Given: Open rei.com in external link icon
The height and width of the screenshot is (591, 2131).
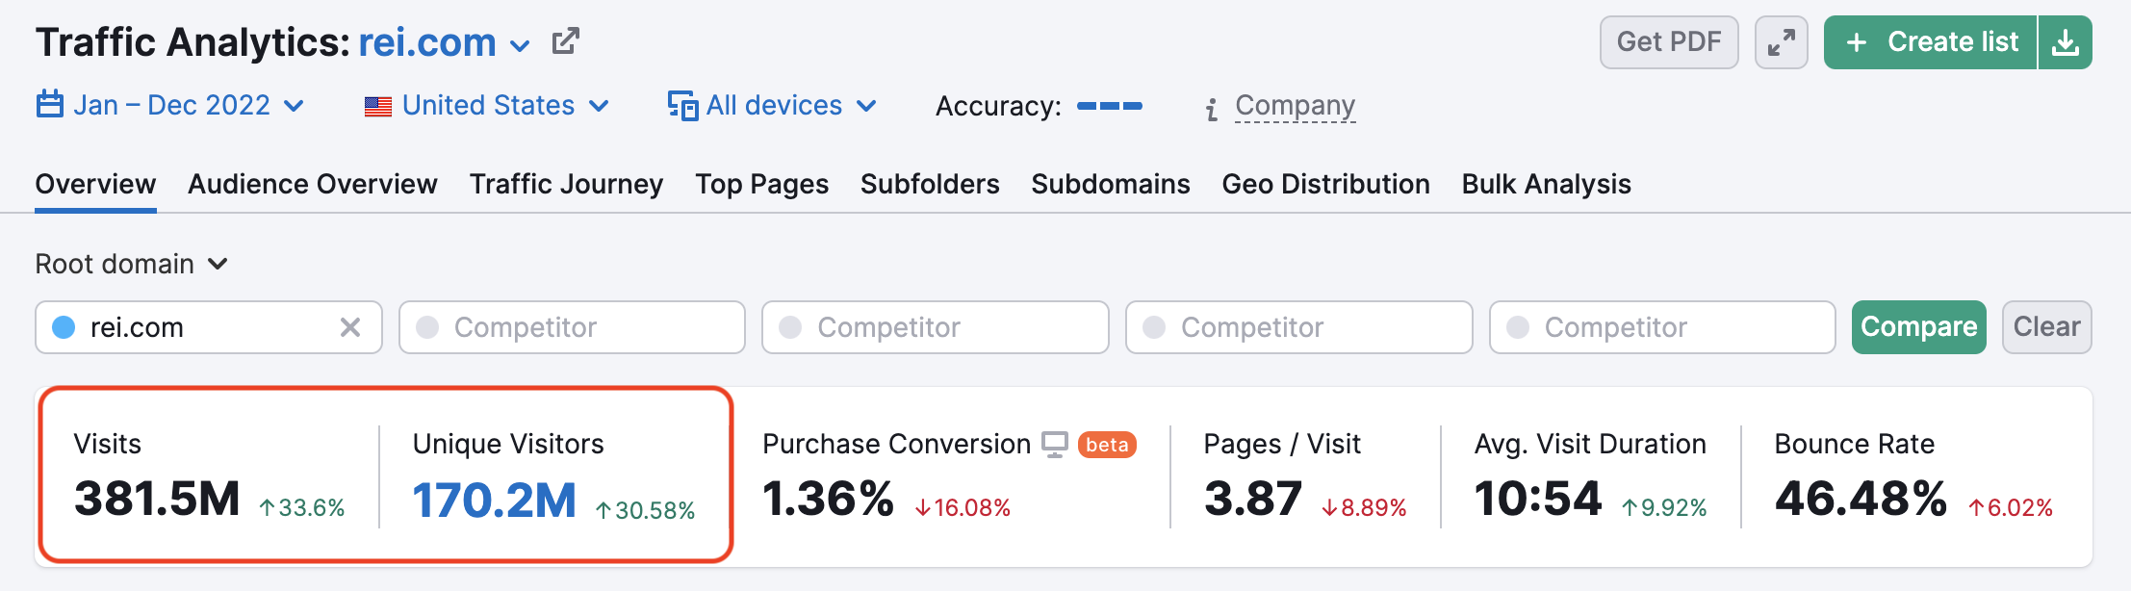Looking at the screenshot, I should pos(565,41).
